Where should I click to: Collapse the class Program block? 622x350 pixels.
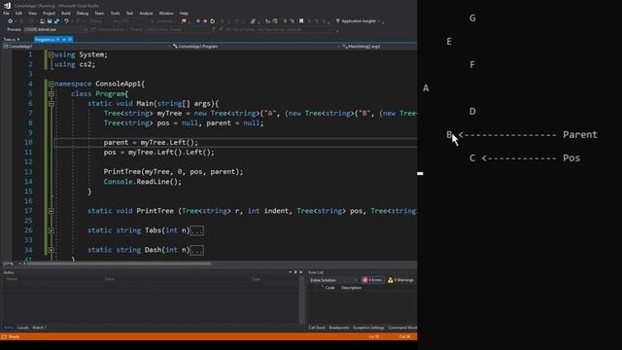tap(52, 93)
